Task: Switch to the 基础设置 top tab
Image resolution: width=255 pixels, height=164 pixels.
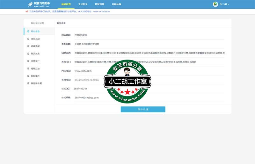Action: 66,4
